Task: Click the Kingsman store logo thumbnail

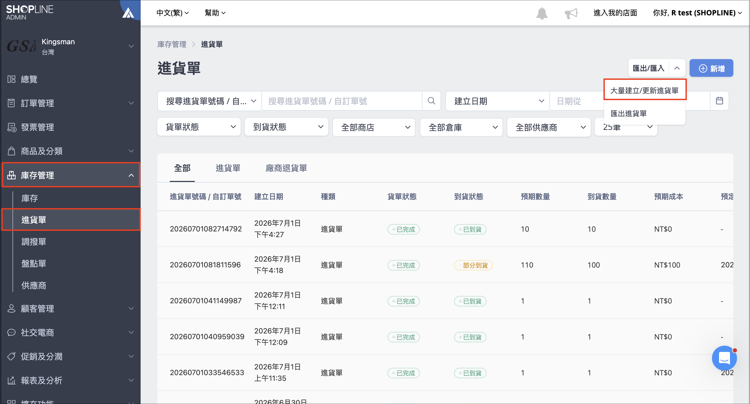Action: (21, 46)
